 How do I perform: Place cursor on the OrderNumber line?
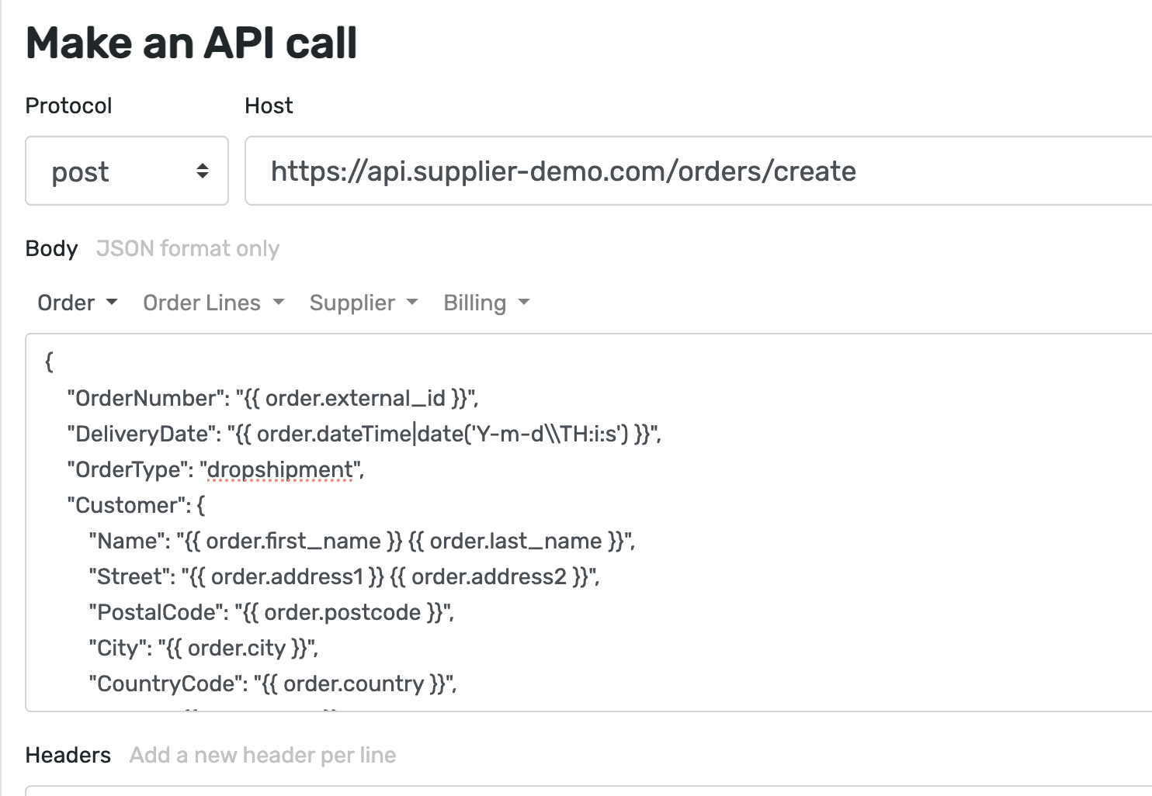pos(272,399)
